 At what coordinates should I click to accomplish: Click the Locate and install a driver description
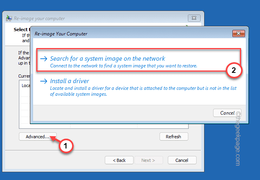coord(143,91)
